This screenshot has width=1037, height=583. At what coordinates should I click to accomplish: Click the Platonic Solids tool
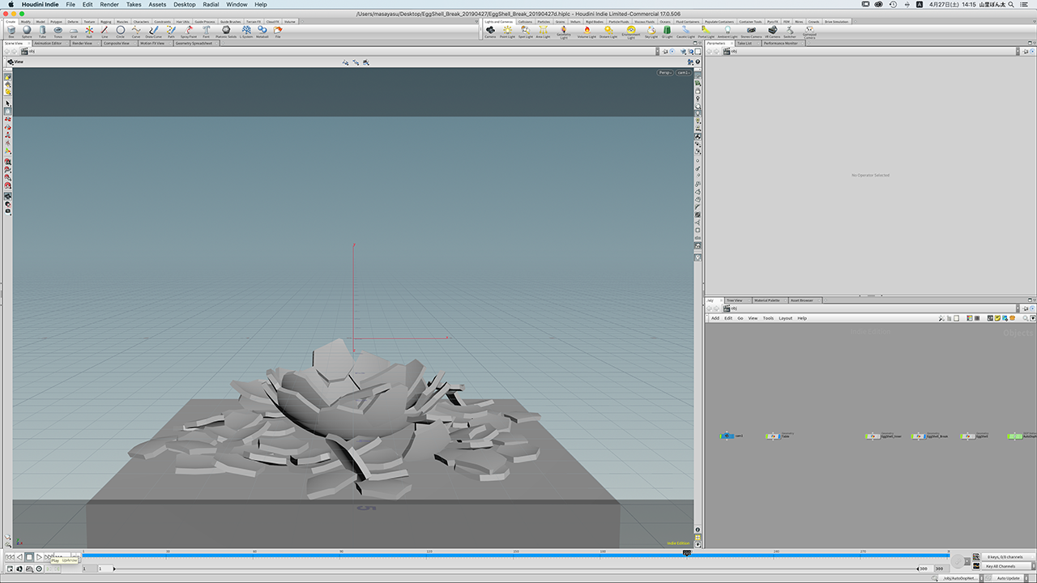226,32
